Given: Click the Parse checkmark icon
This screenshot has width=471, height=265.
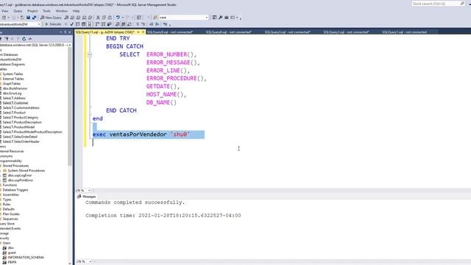Looking at the screenshot, I should 71,24.
